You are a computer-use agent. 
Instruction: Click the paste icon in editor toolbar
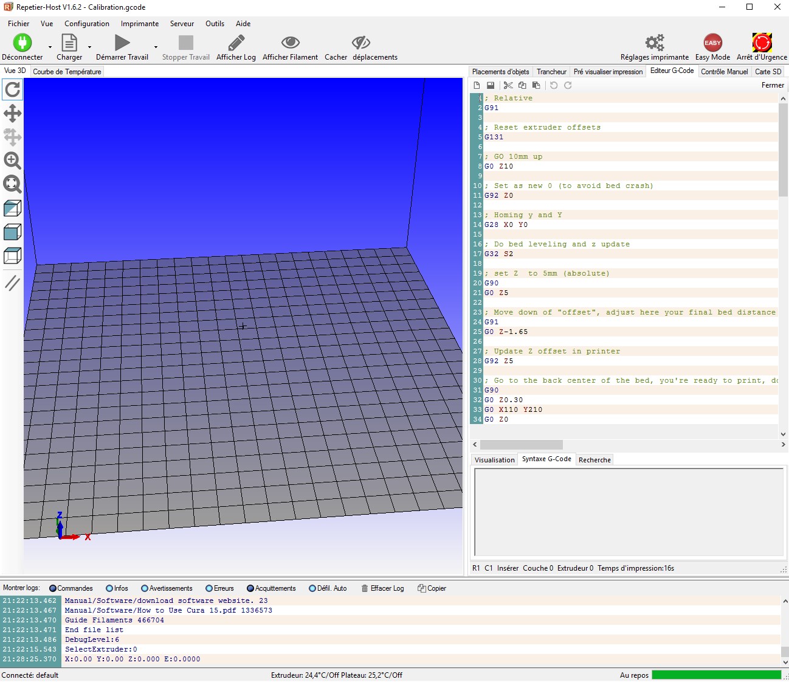coord(536,85)
